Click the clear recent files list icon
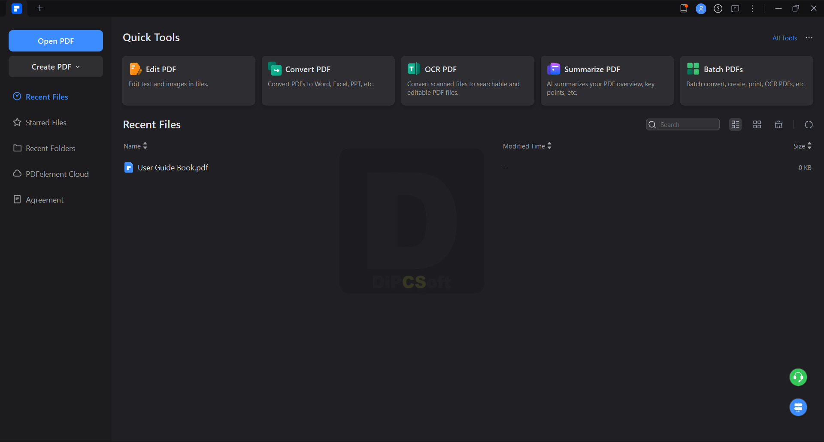The image size is (824, 442). pyautogui.click(x=779, y=124)
